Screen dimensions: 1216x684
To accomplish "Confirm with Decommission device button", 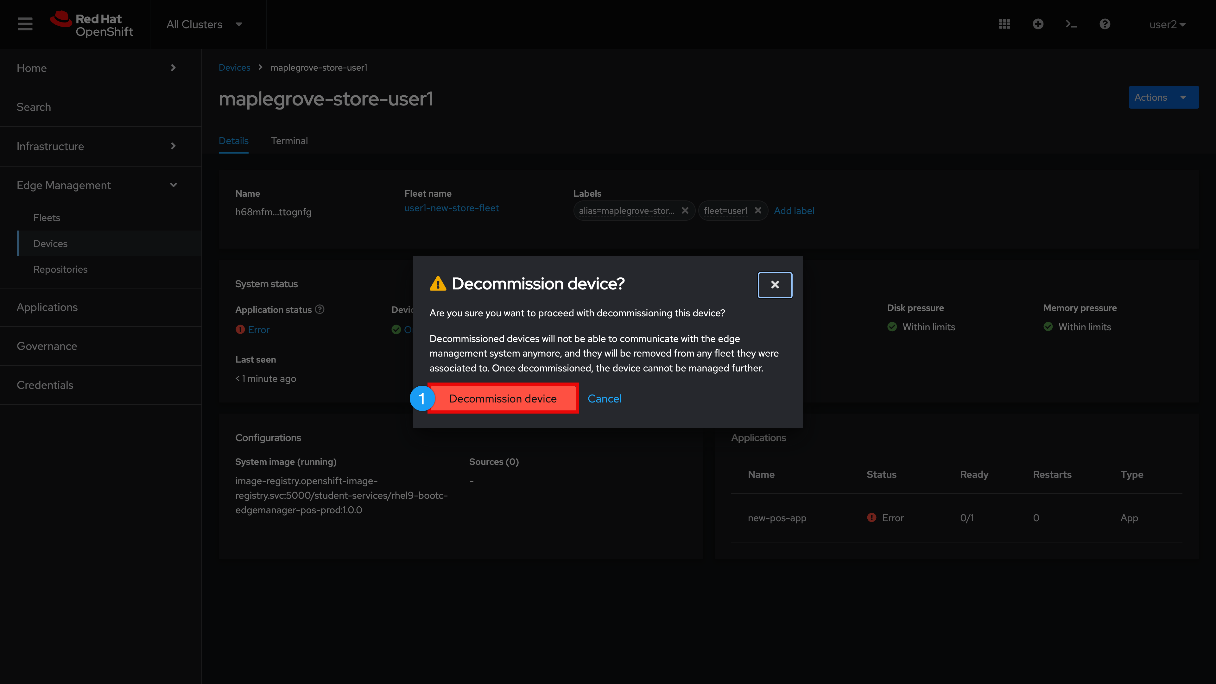I will pos(503,398).
